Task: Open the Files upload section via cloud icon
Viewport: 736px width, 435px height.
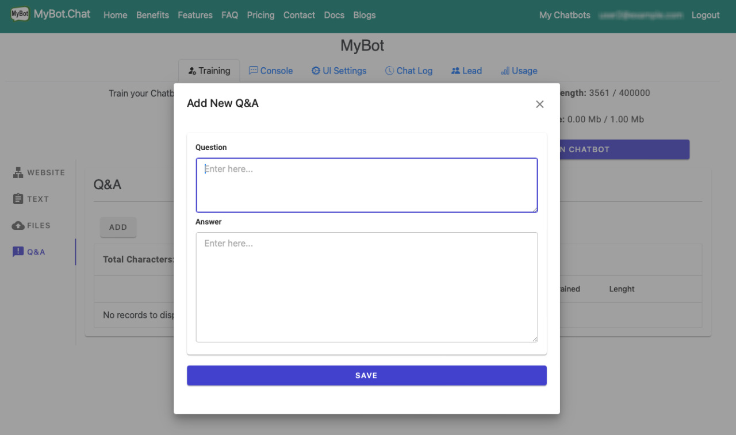Action: (x=18, y=225)
